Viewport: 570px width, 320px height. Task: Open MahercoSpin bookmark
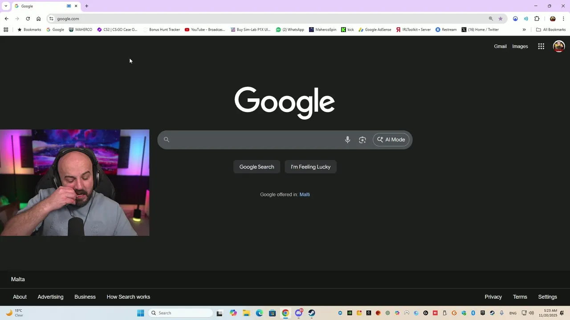click(323, 30)
